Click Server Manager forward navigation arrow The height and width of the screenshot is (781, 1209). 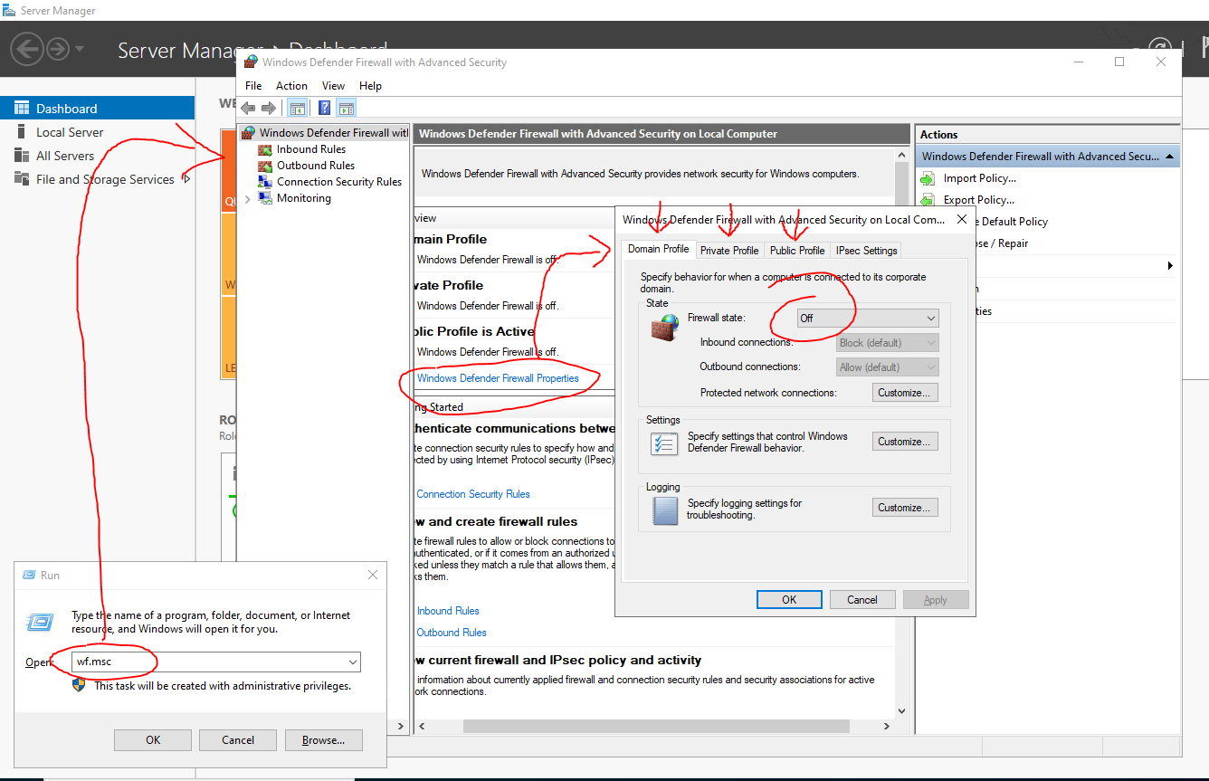tap(58, 48)
